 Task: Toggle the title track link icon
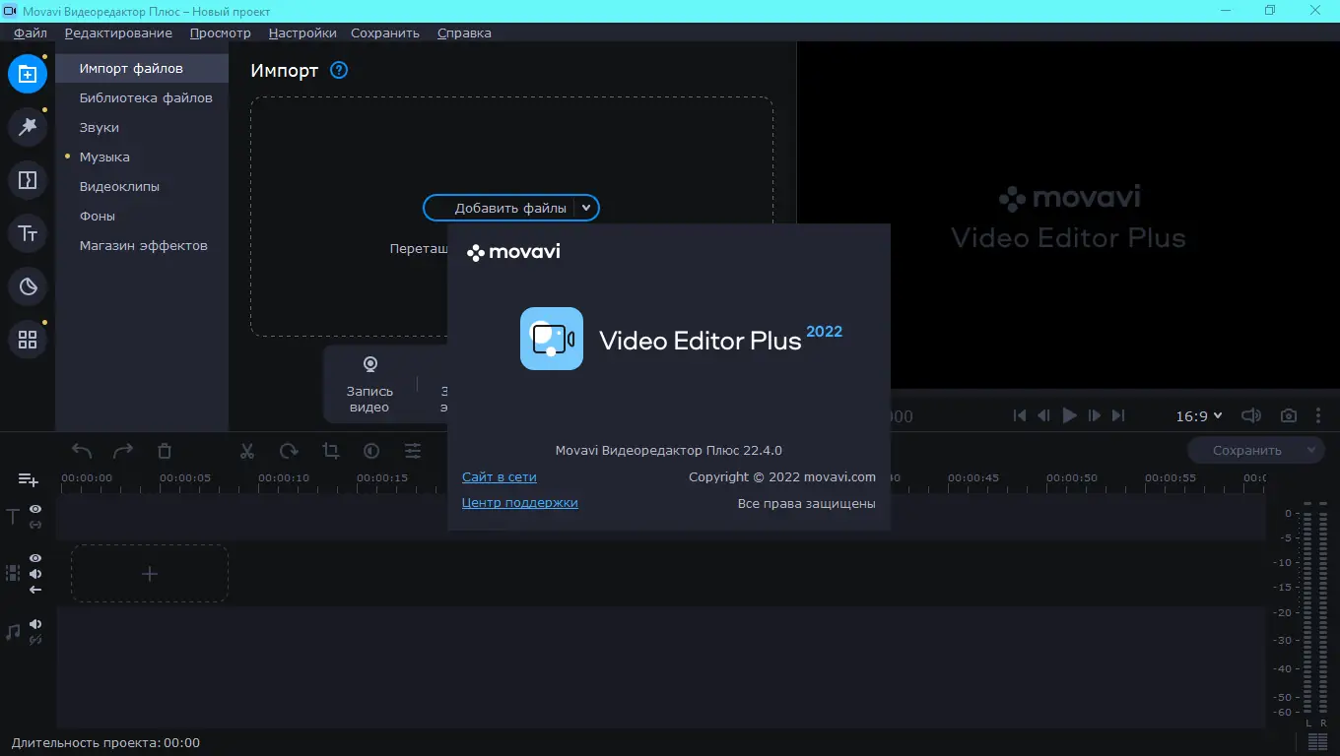(x=35, y=525)
